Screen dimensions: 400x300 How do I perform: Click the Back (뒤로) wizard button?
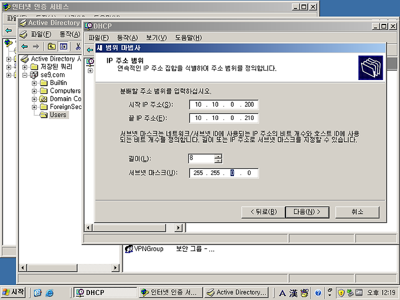coord(263,212)
